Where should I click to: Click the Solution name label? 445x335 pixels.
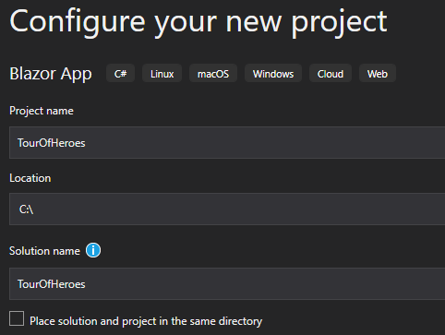coord(44,251)
